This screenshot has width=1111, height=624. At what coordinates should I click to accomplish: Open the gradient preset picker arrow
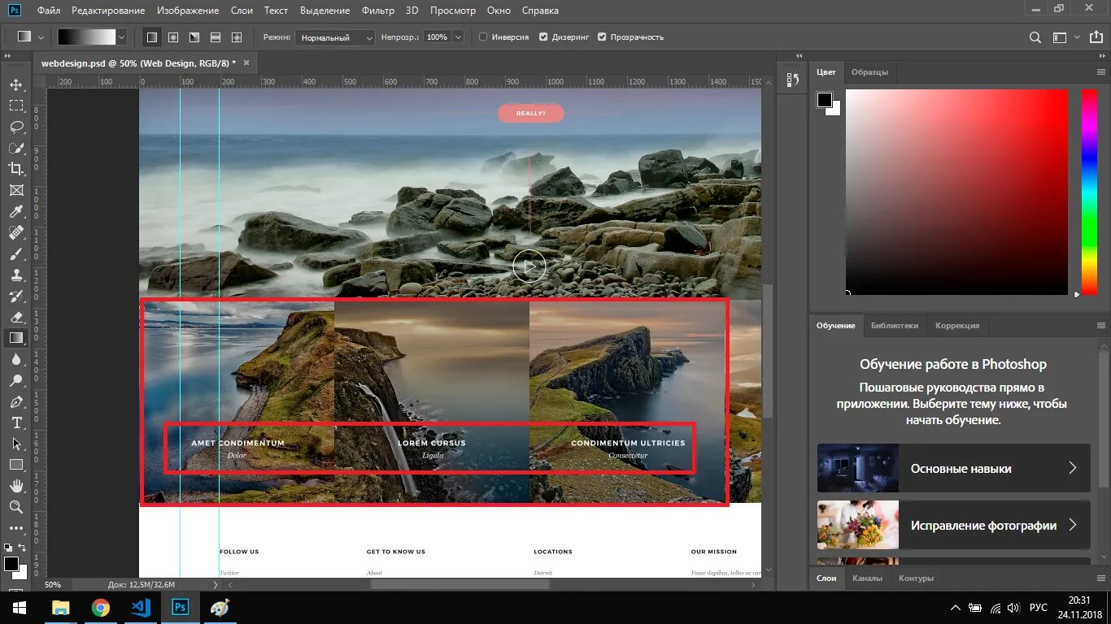(x=122, y=37)
